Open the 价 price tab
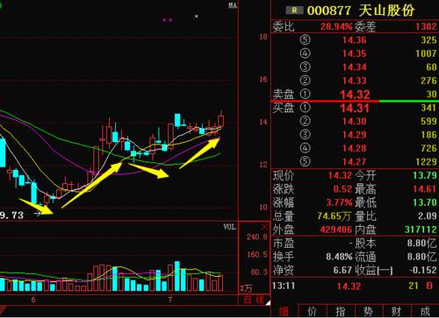 click(x=312, y=311)
